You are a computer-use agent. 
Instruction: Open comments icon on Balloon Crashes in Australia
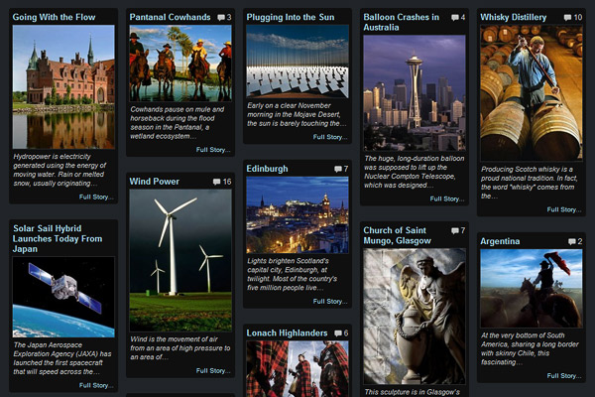[454, 18]
